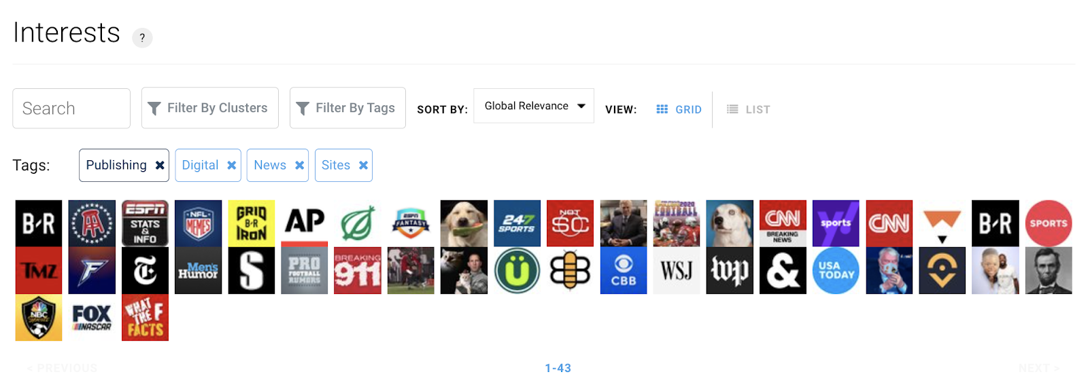Open Filter By Tags
Screen dimensions: 1088x389
click(347, 108)
